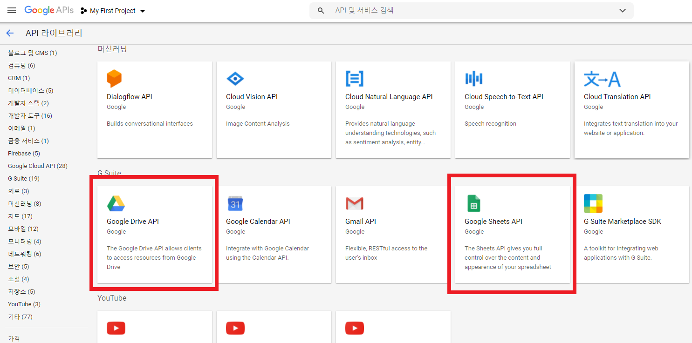Filter by 컴퓨팅 (6) category
The width and height of the screenshot is (692, 343).
point(21,66)
